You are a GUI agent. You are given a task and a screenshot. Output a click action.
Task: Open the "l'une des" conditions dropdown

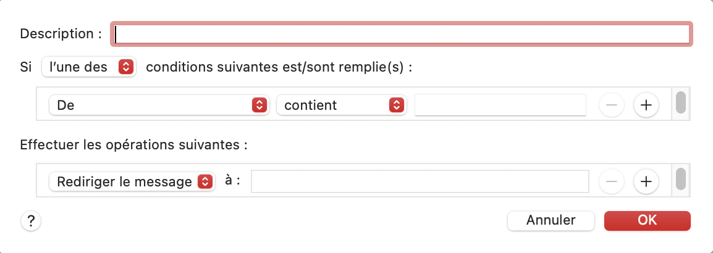(x=88, y=67)
